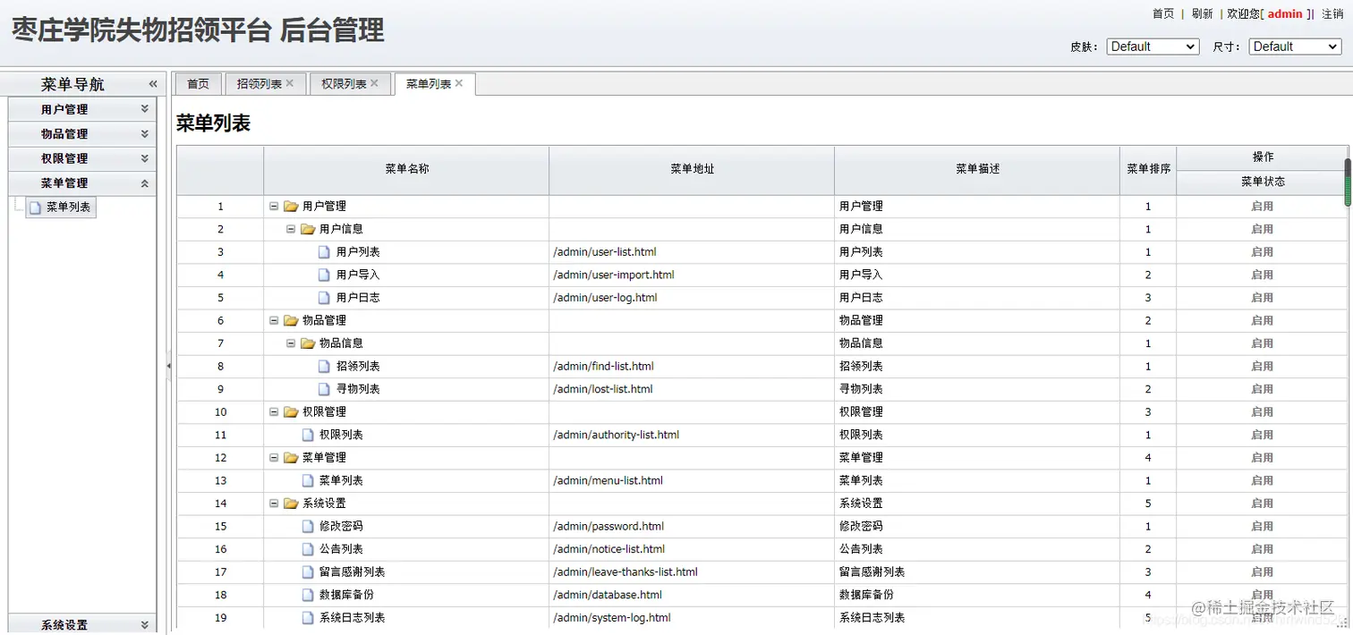Click the file icon beside 用户日志
This screenshot has height=635, width=1353.
point(325,298)
